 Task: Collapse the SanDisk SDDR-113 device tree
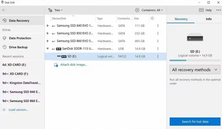[48, 49]
